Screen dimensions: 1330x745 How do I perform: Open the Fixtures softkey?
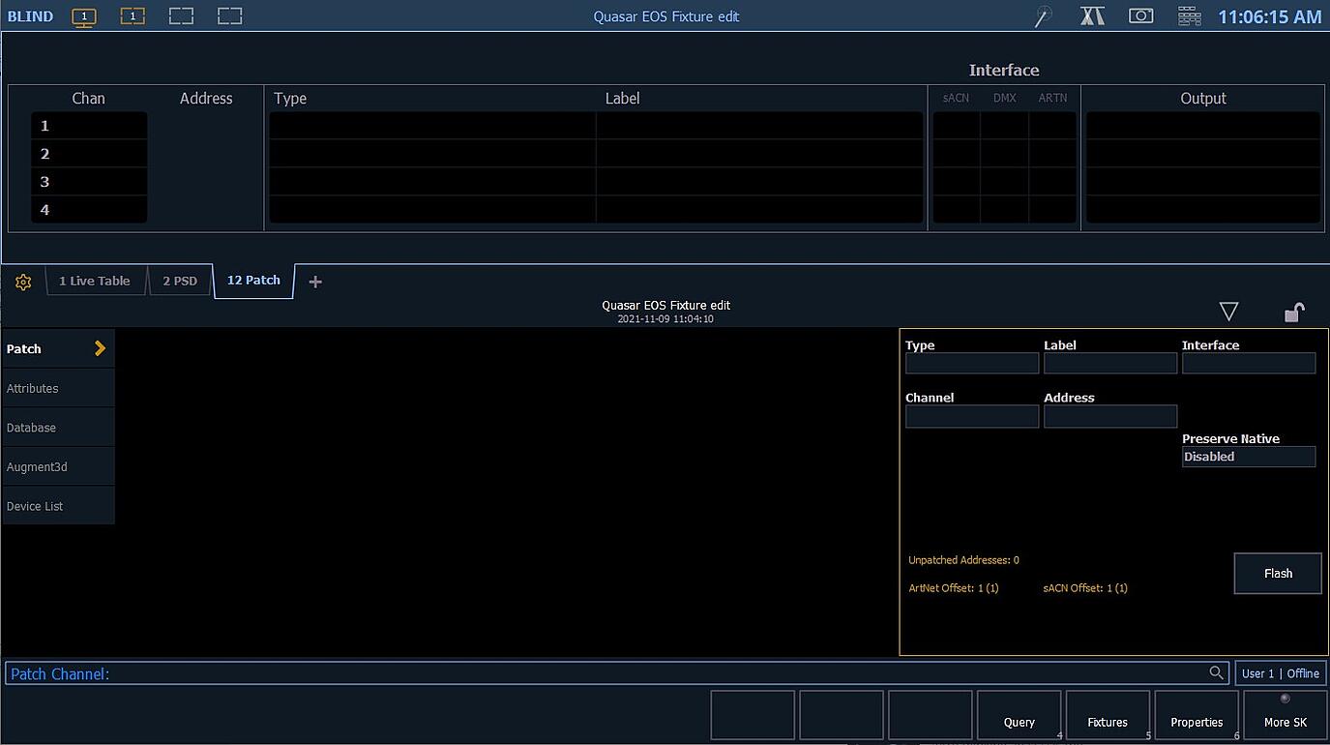1107,715
